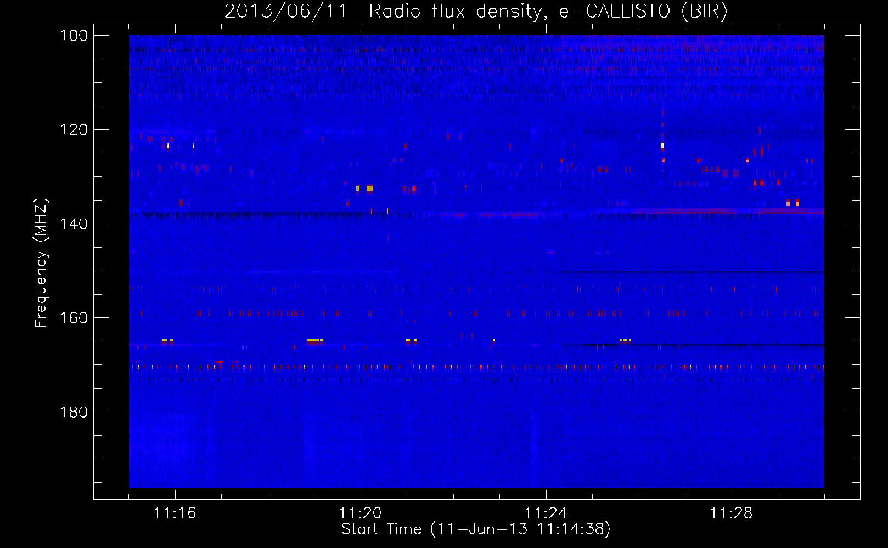Viewport: 888px width, 548px height.
Task: Select the 120 frequency tick label
Action: 74,130
